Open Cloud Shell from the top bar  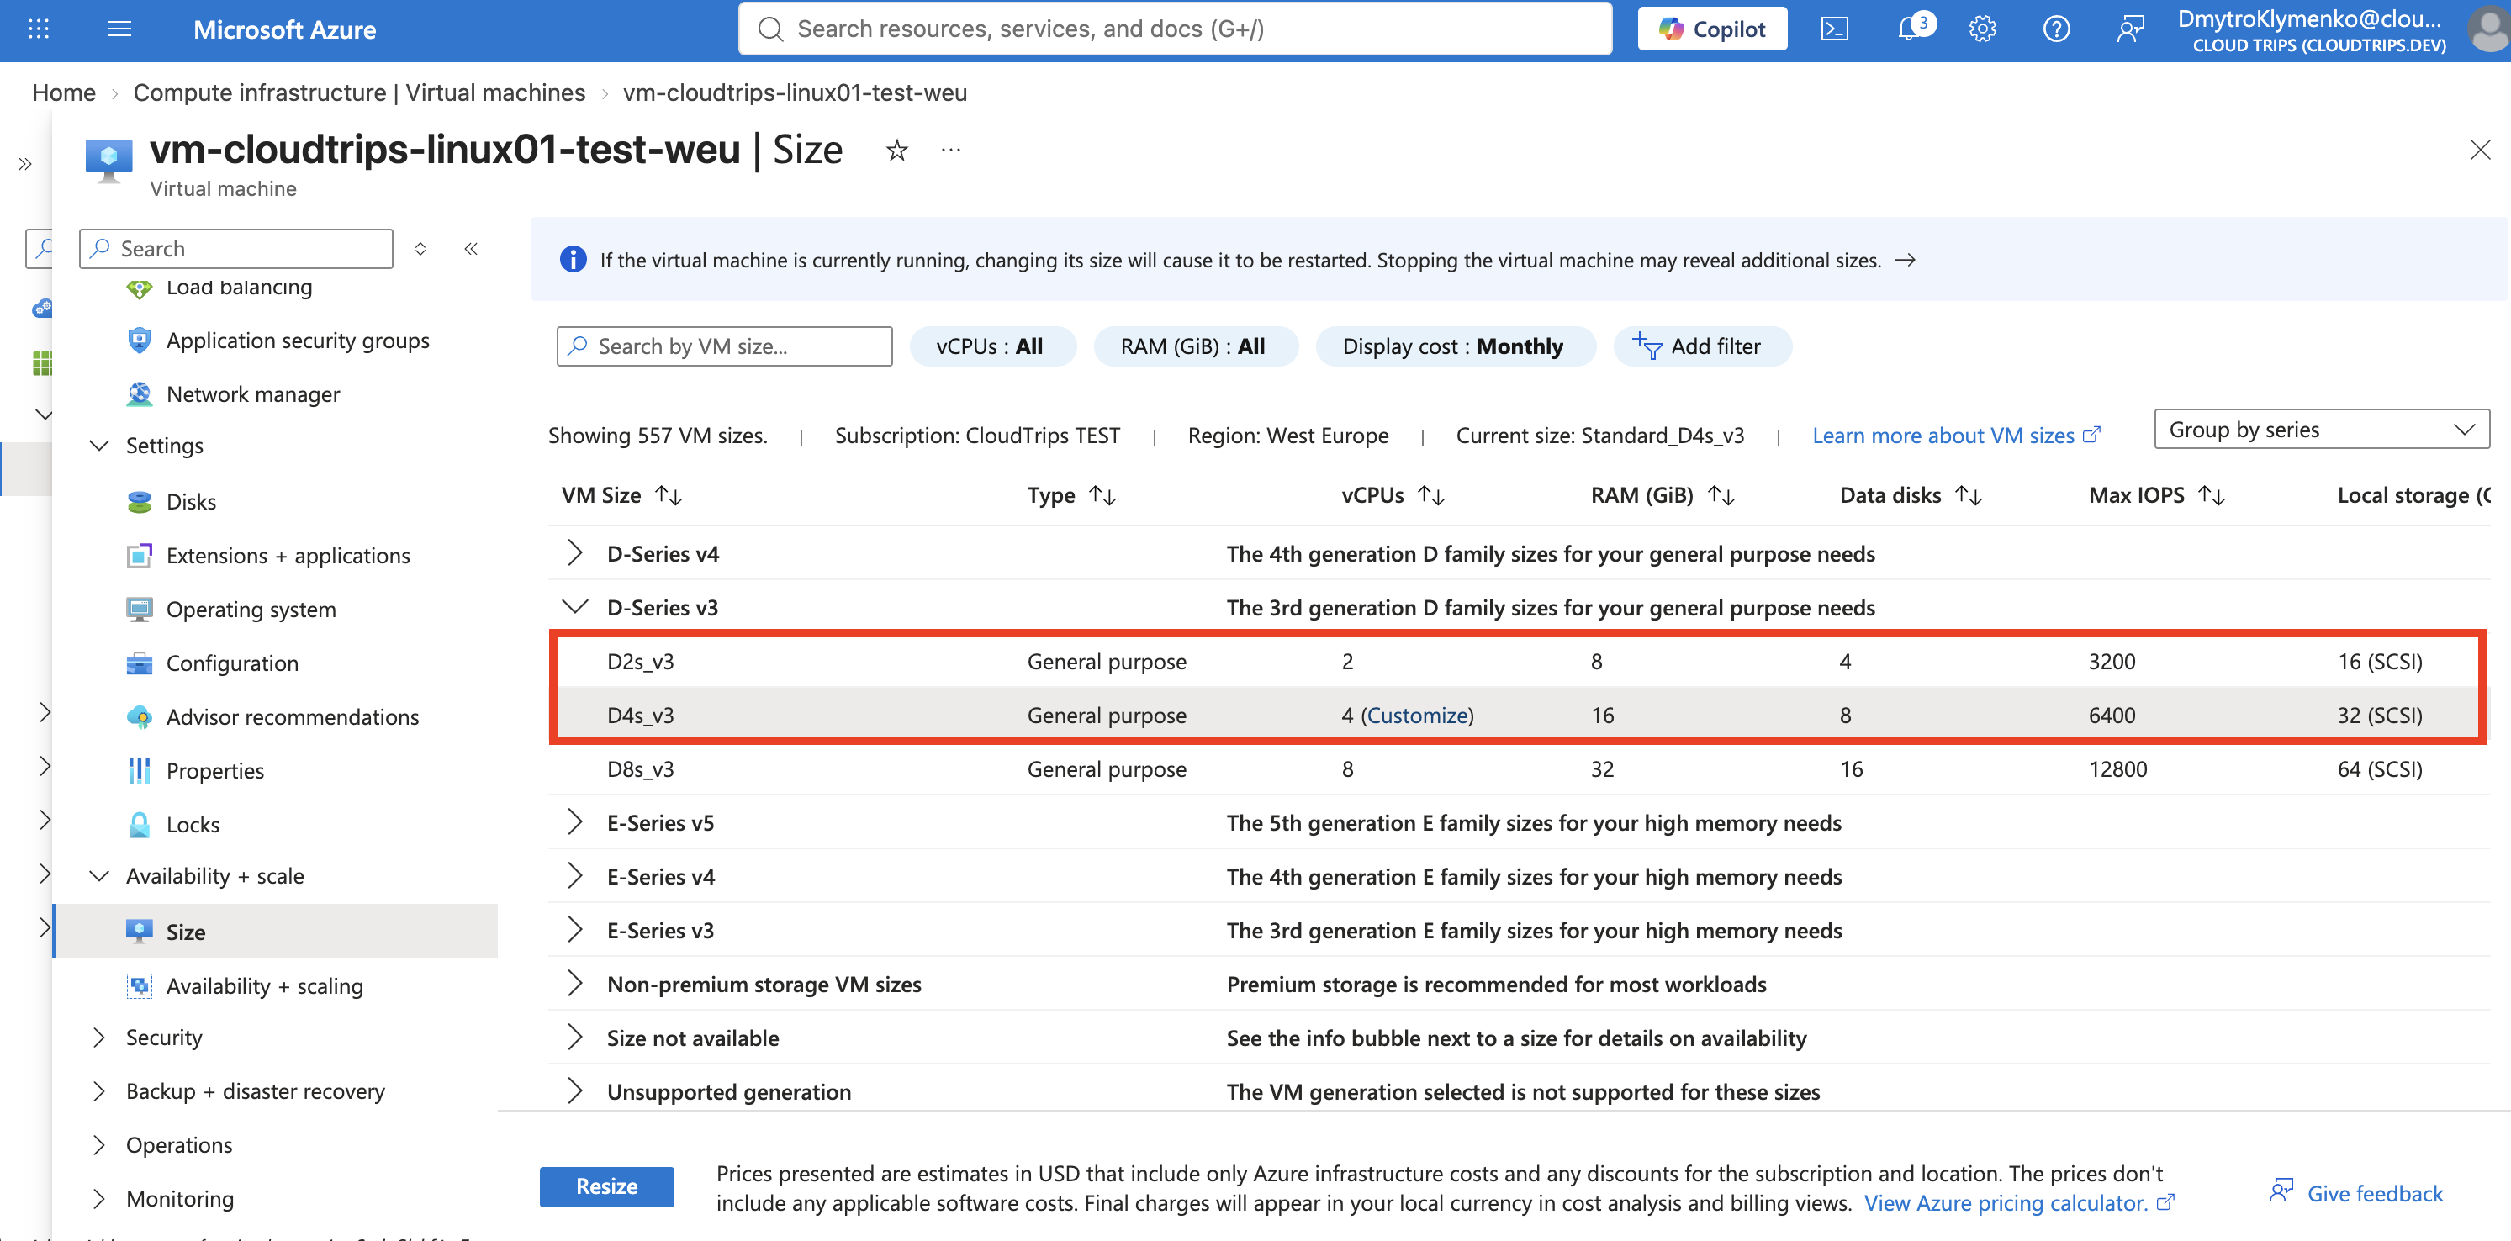pyautogui.click(x=1835, y=29)
